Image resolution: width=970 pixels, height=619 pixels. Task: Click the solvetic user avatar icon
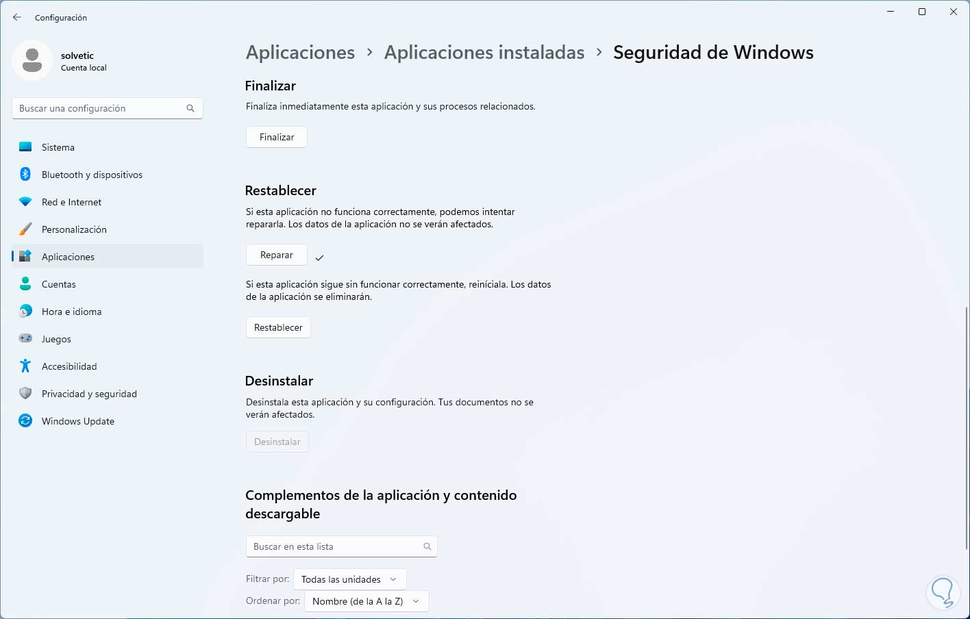(32, 60)
